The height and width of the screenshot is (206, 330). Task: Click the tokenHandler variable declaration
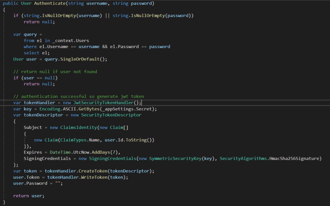tap(39, 102)
